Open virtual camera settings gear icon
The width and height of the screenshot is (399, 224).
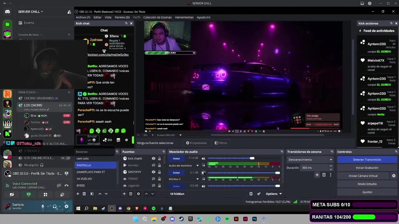[x=394, y=176]
